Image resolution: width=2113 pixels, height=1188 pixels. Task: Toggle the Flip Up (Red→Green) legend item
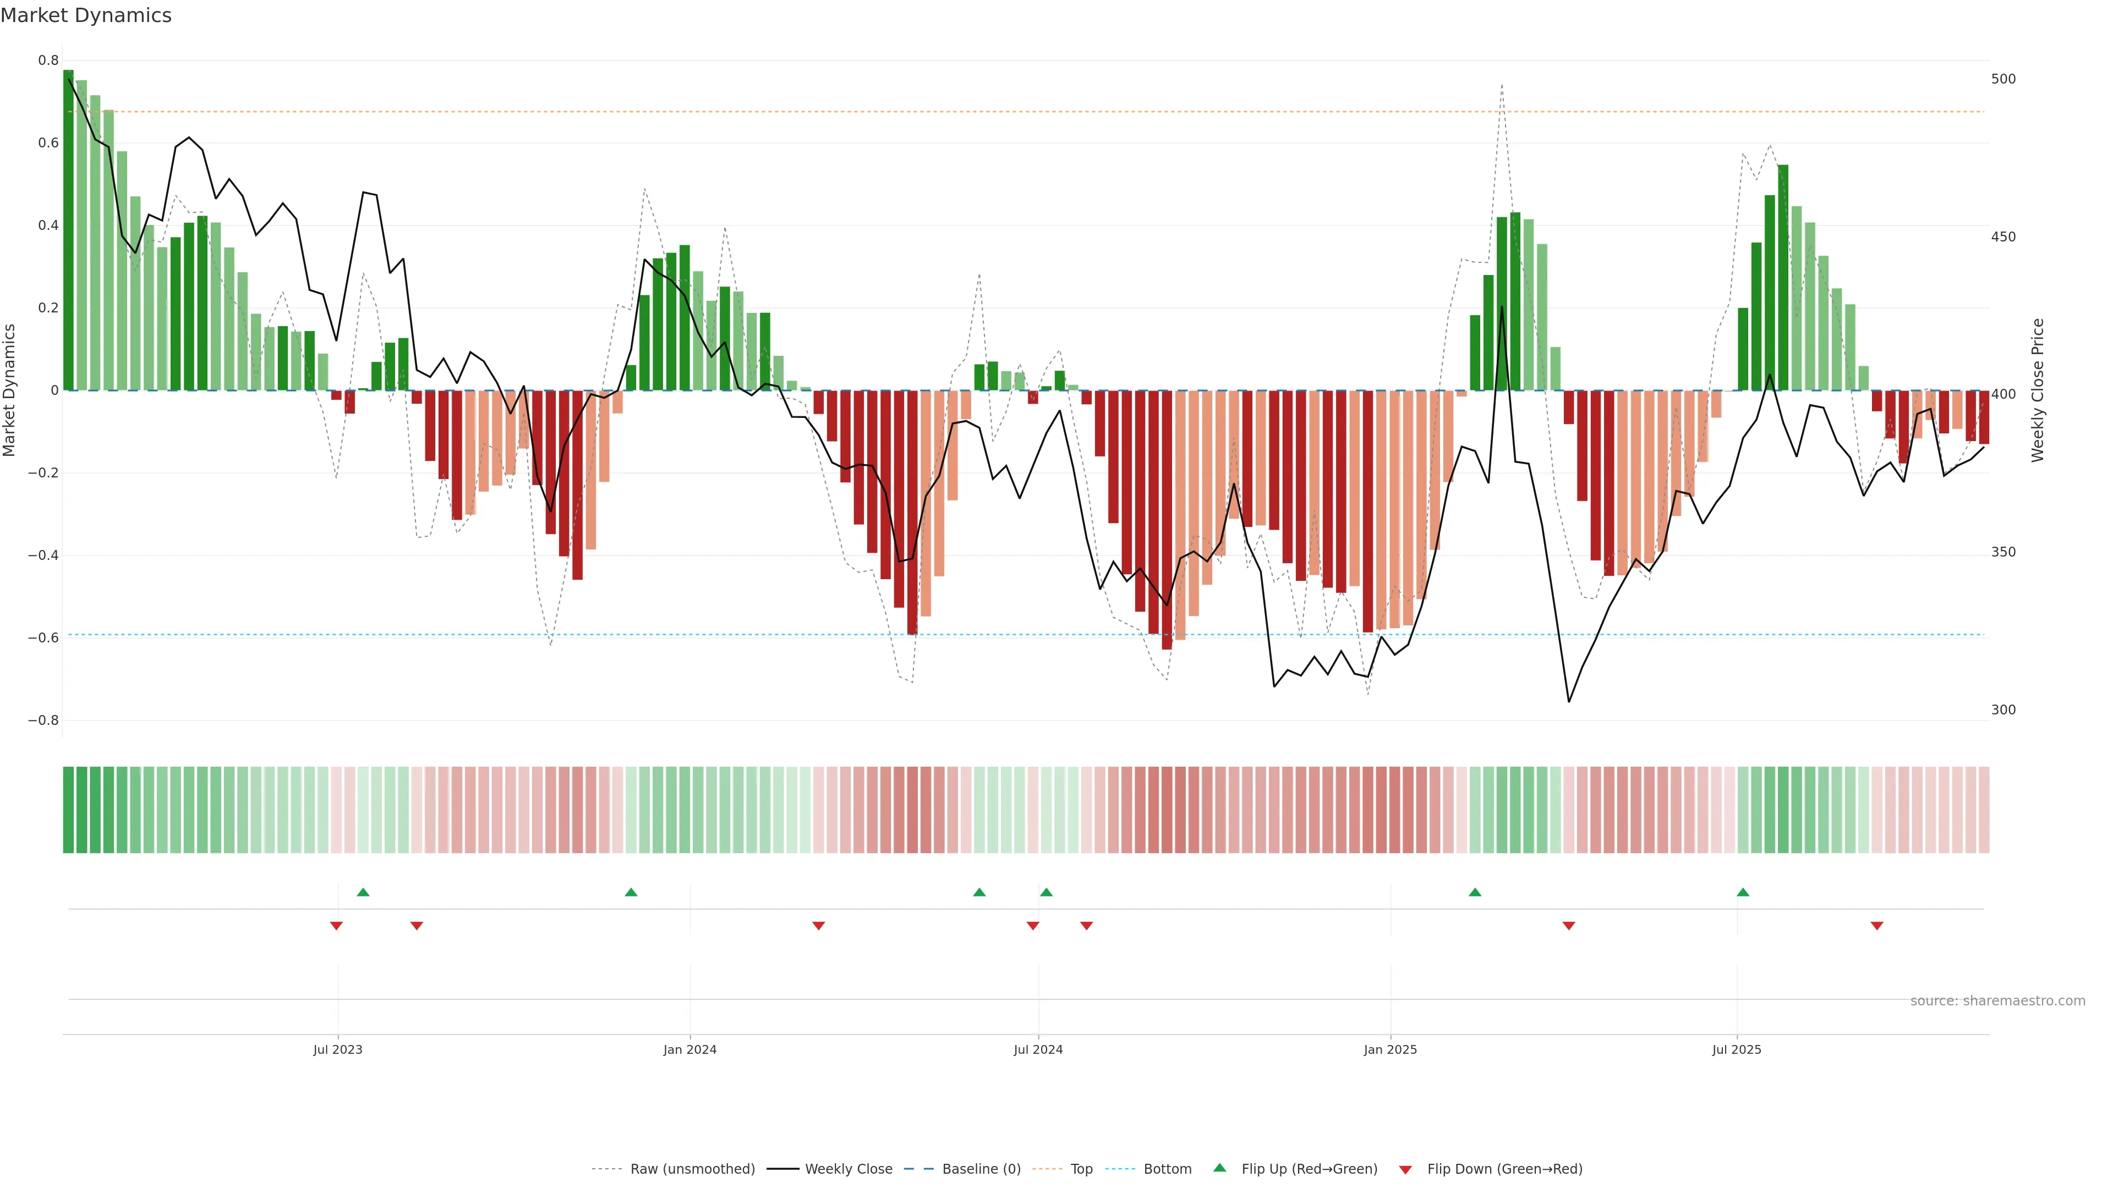[x=1309, y=1169]
